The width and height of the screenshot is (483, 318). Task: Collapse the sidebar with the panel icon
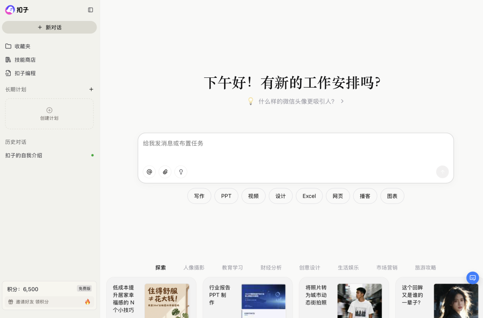pos(90,10)
